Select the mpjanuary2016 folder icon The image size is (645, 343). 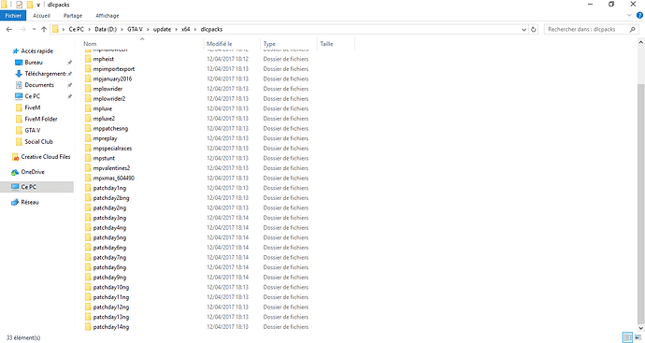(88, 79)
